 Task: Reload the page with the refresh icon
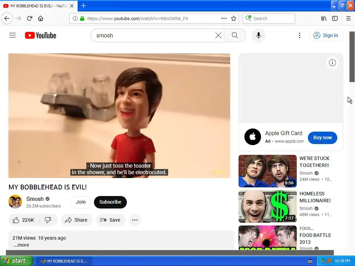pyautogui.click(x=29, y=18)
